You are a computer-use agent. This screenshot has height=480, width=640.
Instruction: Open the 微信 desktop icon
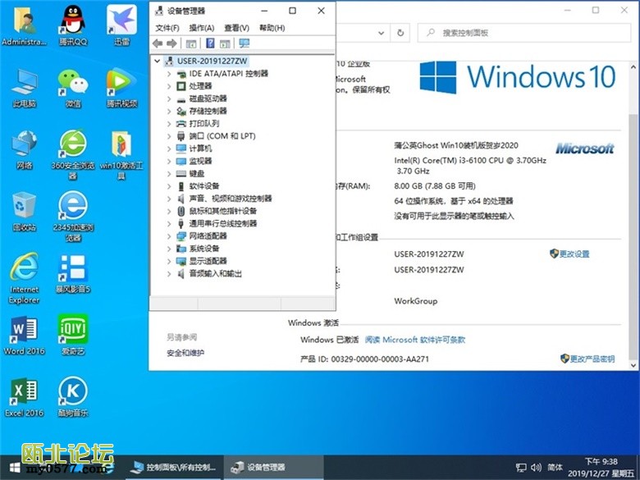pyautogui.click(x=72, y=85)
